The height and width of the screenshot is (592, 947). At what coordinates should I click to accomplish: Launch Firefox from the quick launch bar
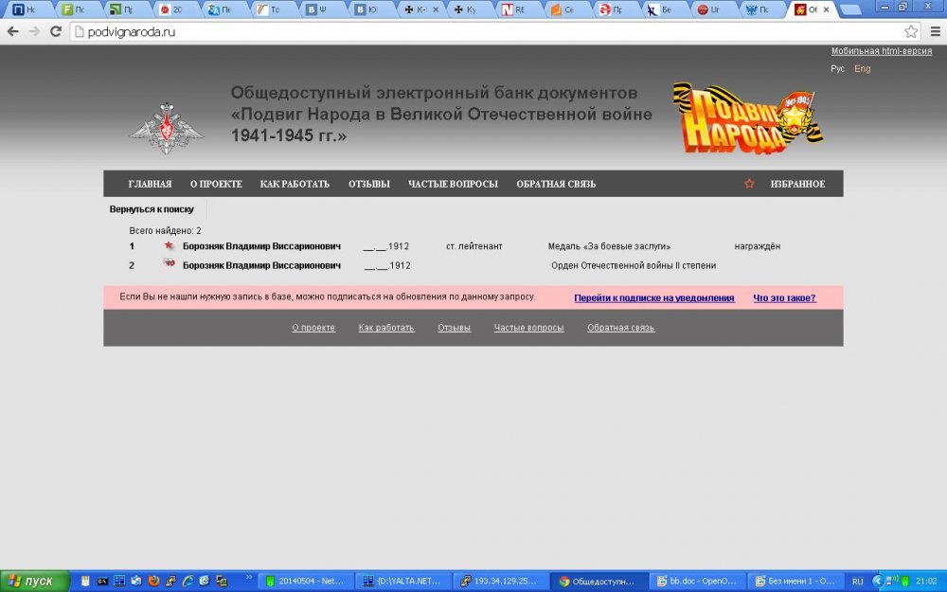pos(153,582)
